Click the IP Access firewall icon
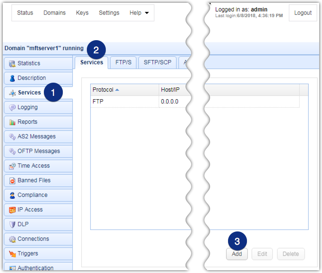 coord(12,210)
